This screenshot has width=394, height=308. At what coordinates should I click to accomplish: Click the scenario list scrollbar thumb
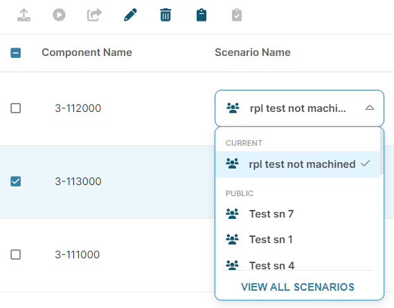[x=382, y=151]
